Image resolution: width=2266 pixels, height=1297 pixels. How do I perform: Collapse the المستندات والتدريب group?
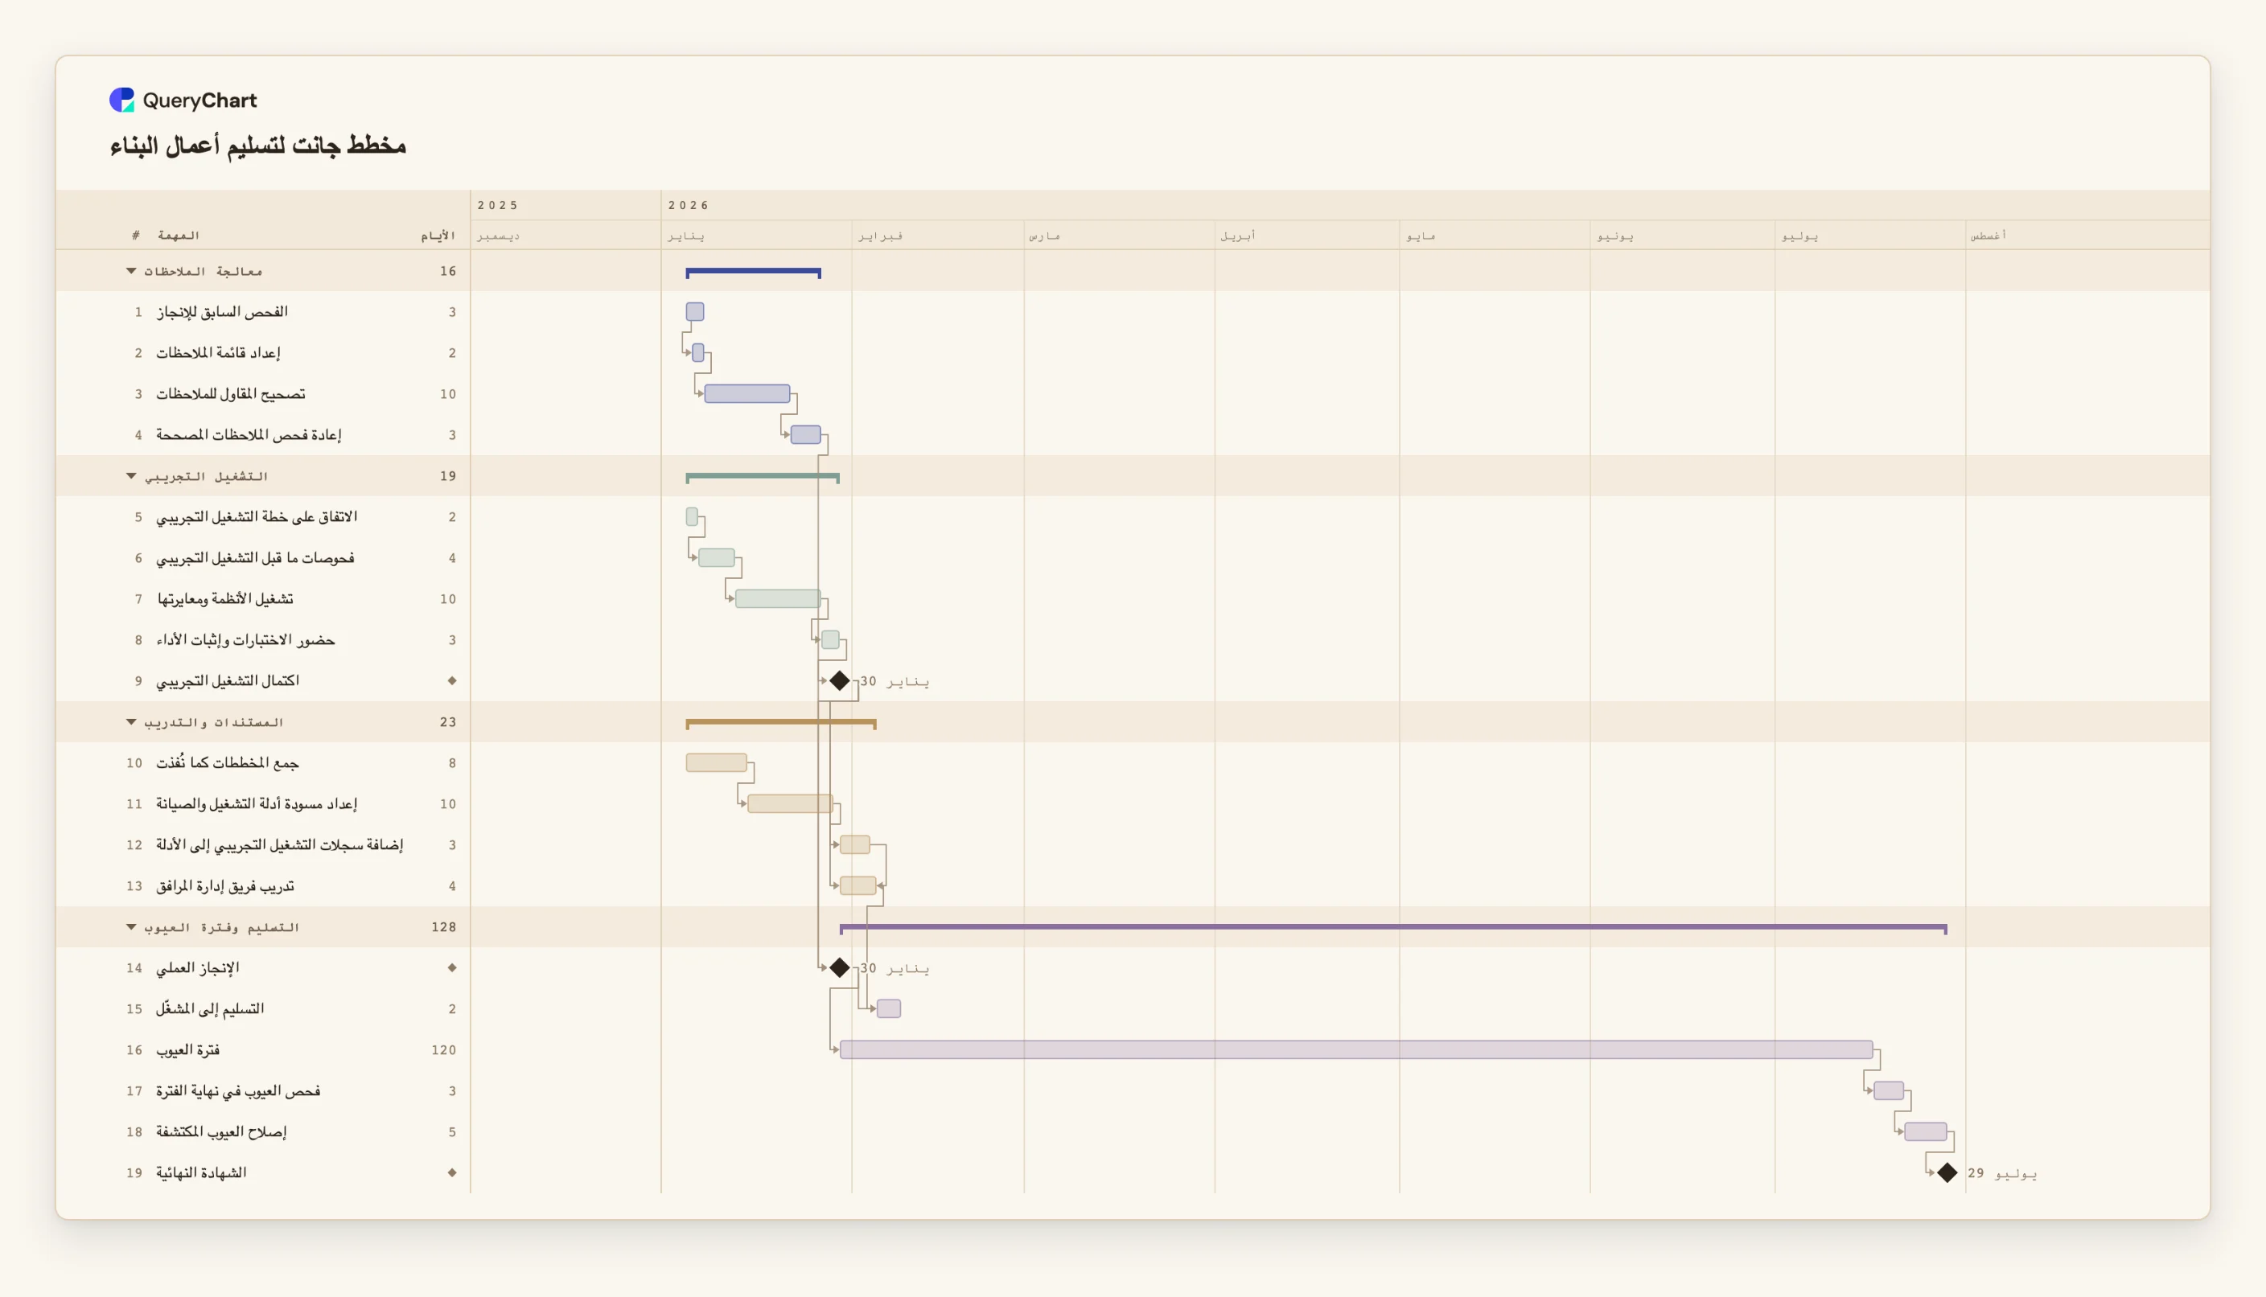131,721
